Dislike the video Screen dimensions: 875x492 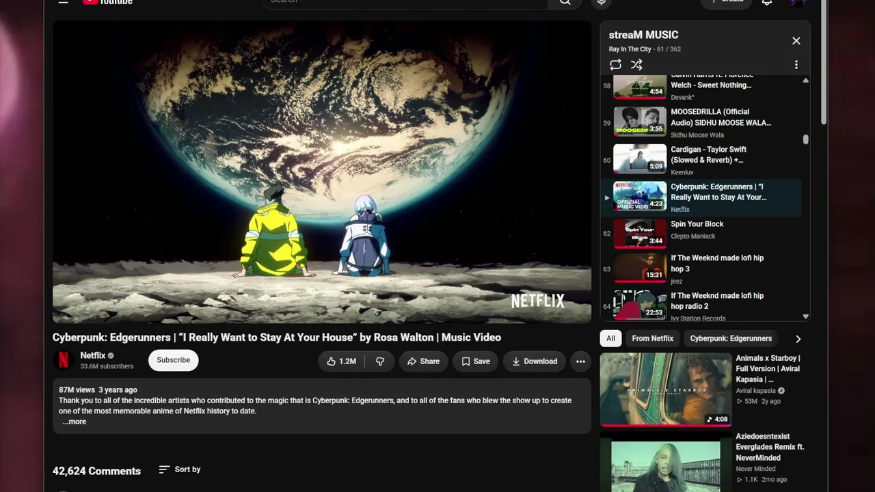(380, 361)
